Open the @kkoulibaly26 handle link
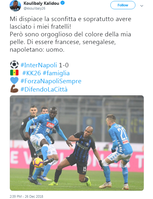The image size is (153, 199). pyautogui.click(x=34, y=8)
